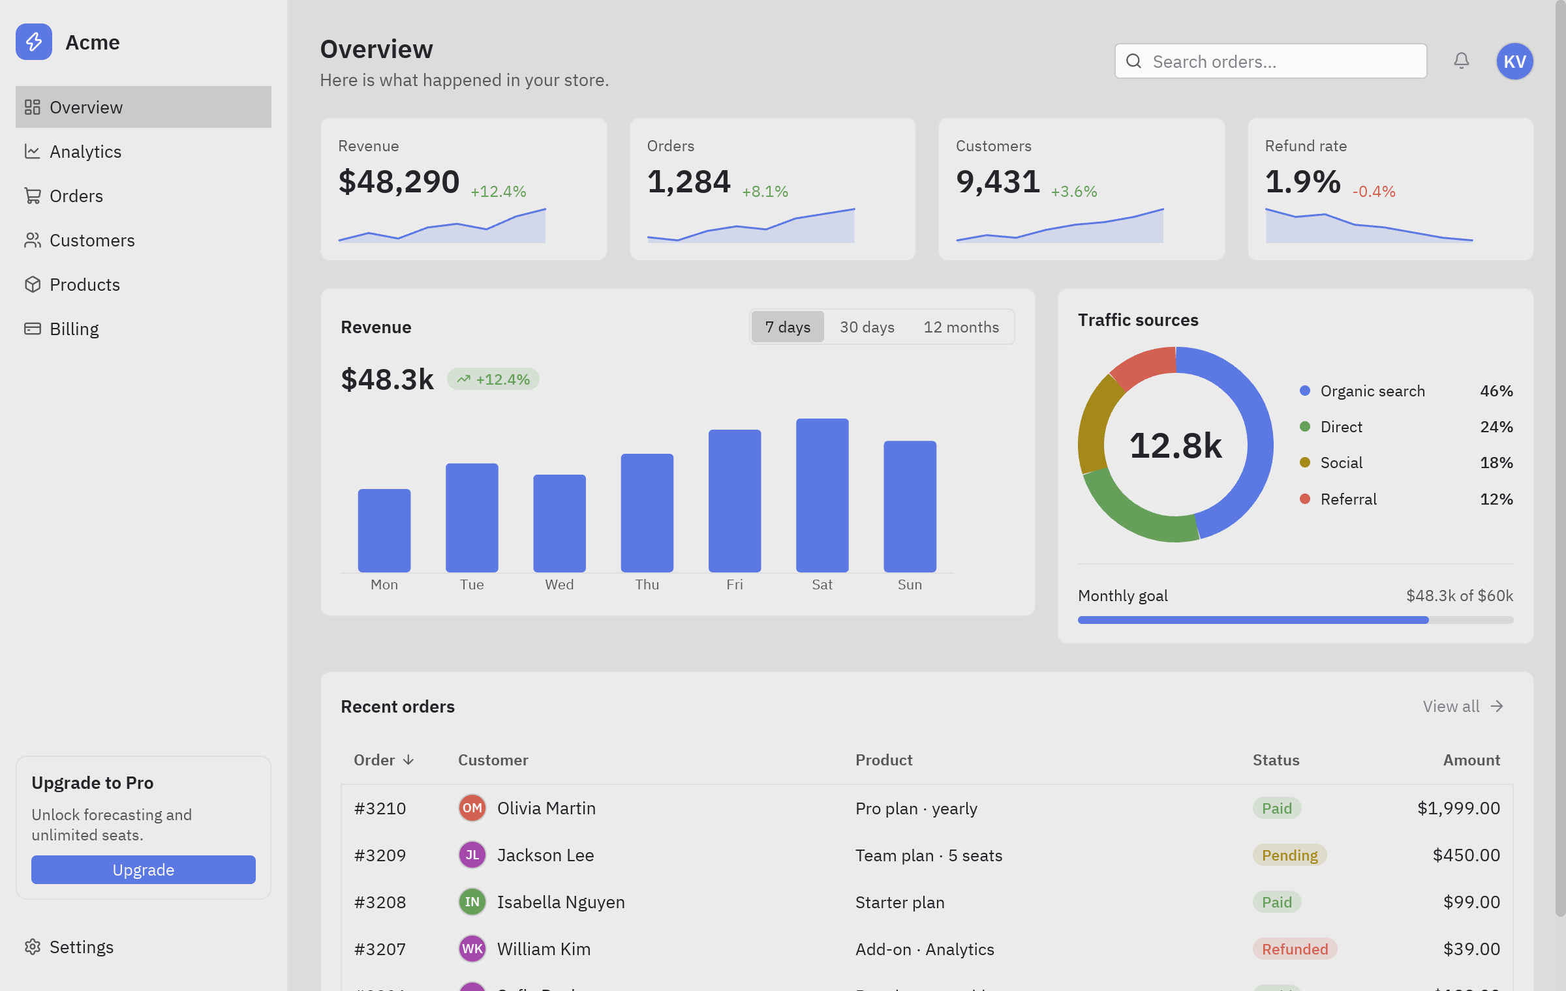Switch revenue chart to 30 days
This screenshot has height=991, width=1566.
click(867, 327)
